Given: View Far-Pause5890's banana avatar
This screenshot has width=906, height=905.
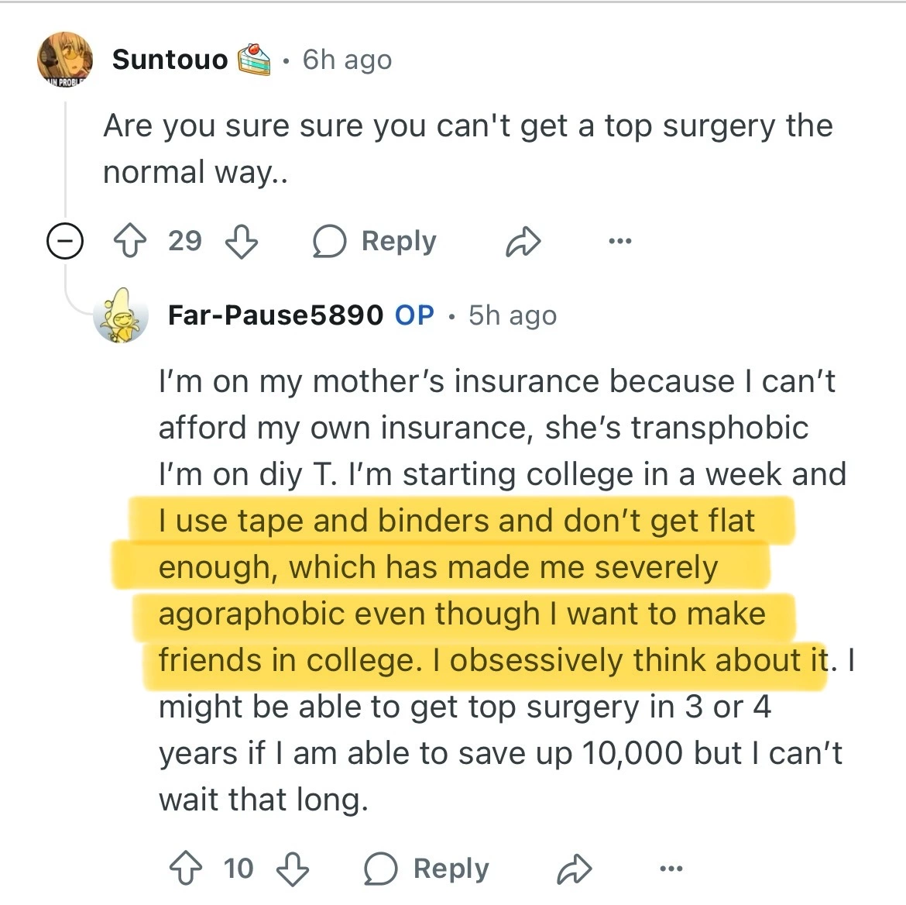Looking at the screenshot, I should 120,315.
